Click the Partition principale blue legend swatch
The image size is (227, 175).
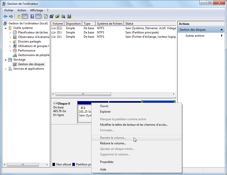coord(74,164)
